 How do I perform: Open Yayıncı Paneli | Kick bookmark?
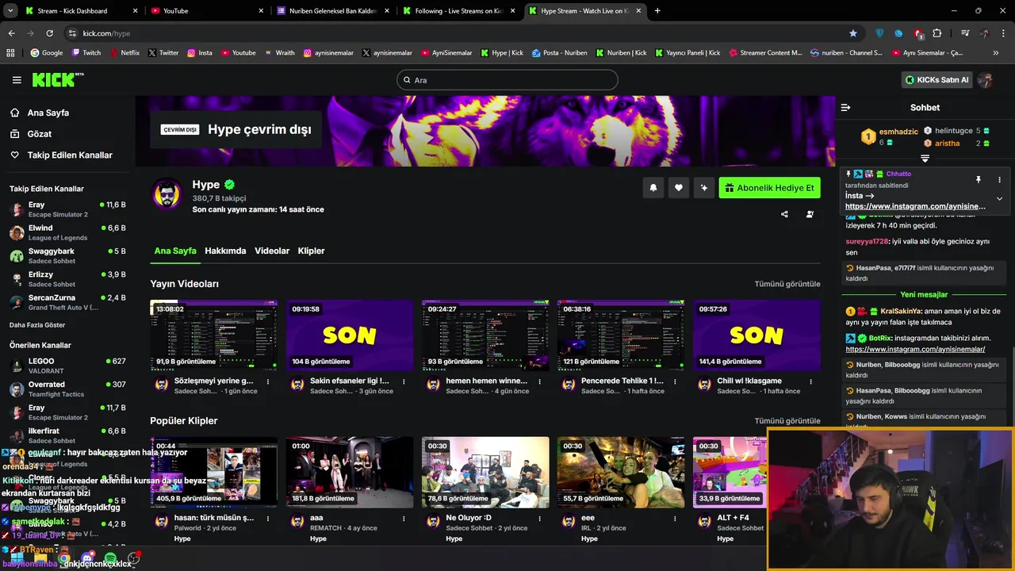(687, 52)
